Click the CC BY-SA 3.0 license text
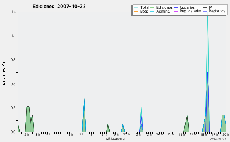The height and width of the screenshot is (142, 230). pos(218,139)
